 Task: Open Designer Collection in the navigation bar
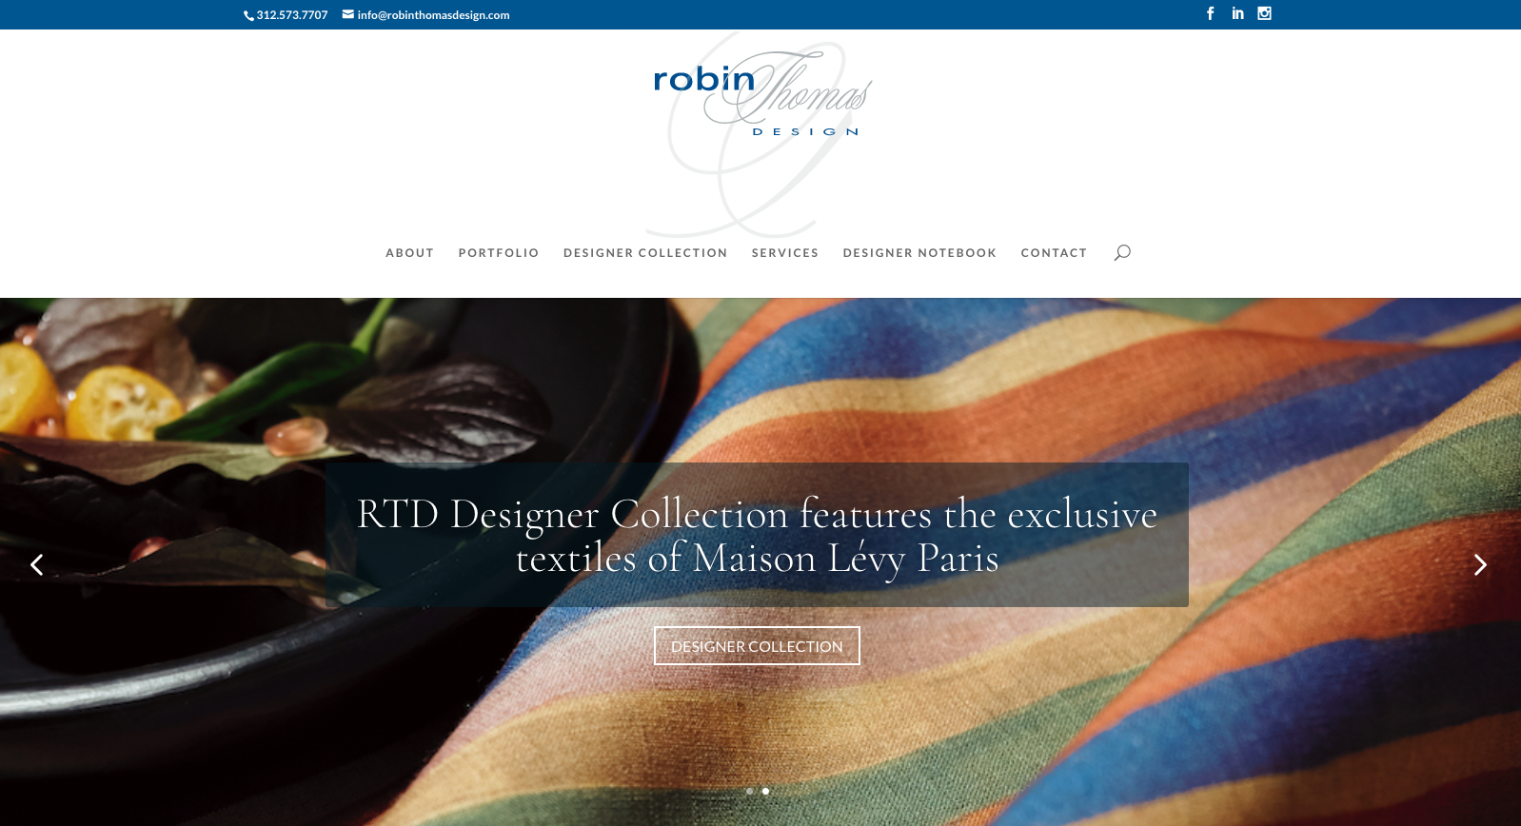(x=645, y=253)
